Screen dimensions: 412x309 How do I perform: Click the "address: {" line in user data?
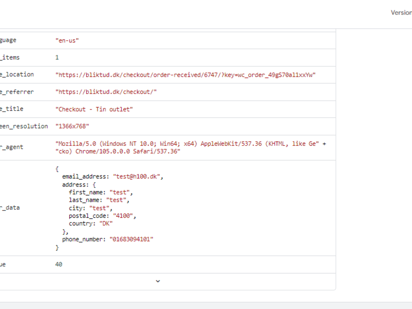79,185
